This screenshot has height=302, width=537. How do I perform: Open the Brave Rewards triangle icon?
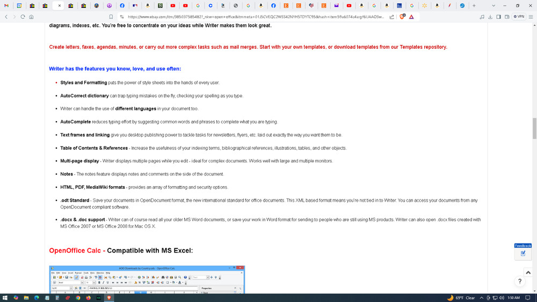pos(411,17)
